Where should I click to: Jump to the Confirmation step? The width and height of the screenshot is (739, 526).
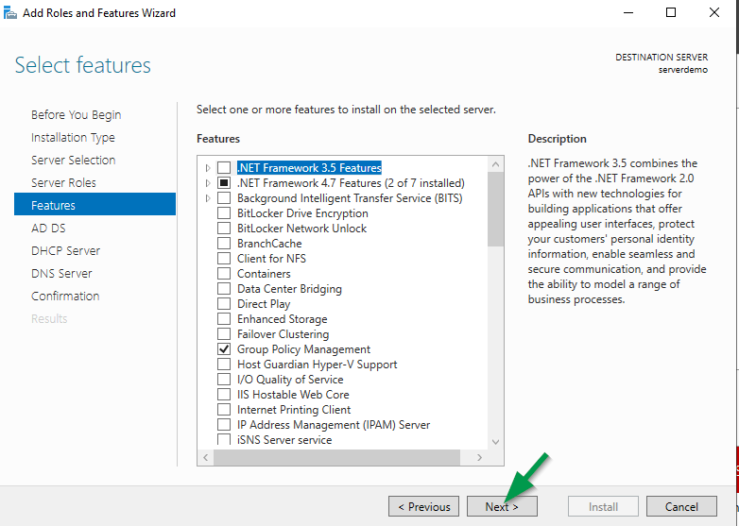[65, 296]
